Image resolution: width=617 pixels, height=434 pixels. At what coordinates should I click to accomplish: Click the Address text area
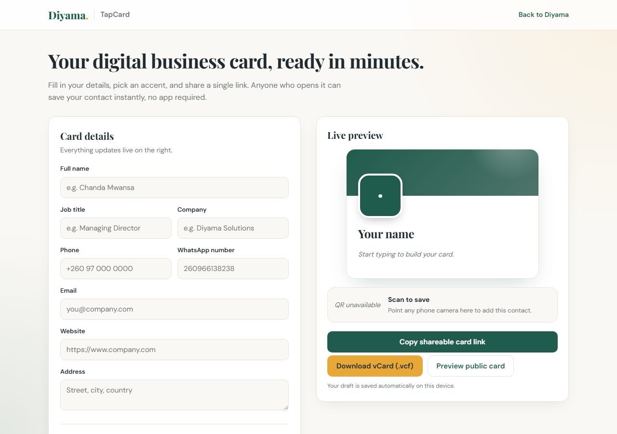pyautogui.click(x=174, y=395)
